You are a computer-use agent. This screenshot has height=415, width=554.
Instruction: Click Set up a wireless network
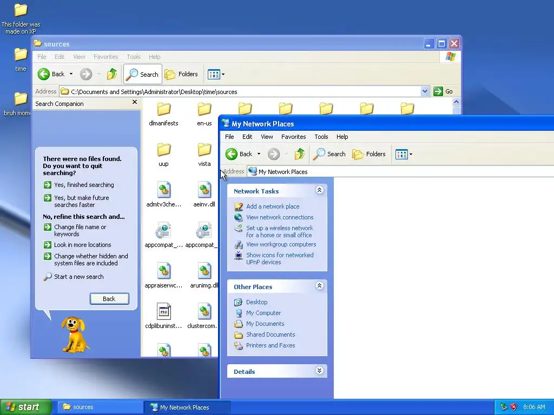coord(280,231)
